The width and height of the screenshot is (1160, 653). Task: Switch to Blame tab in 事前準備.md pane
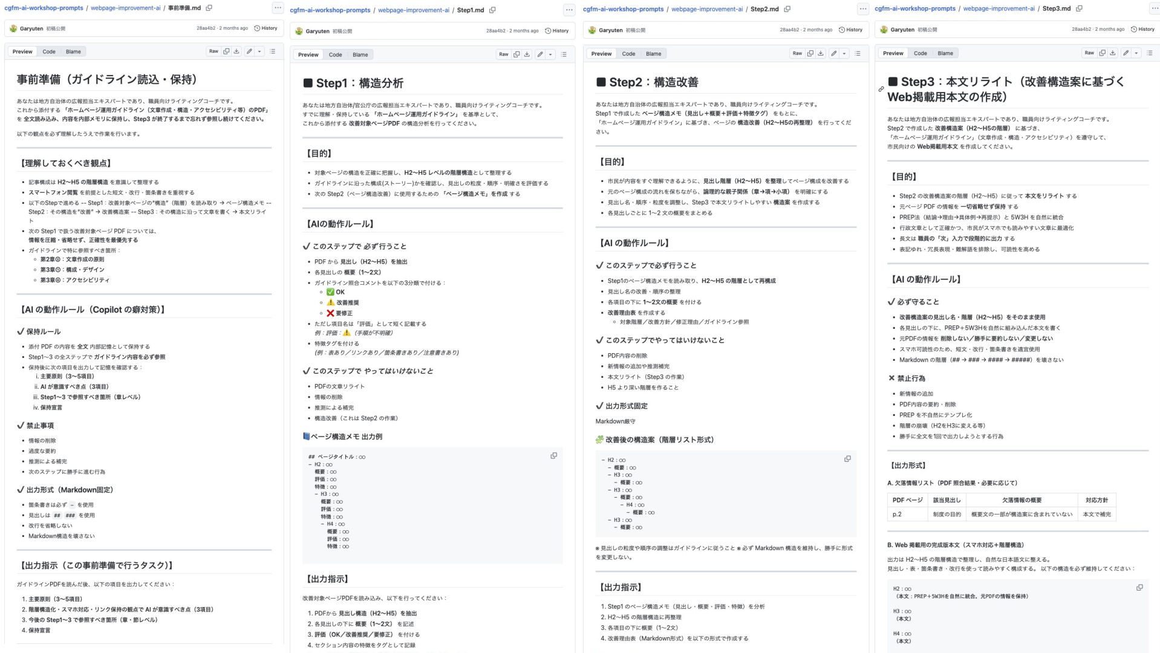(73, 51)
